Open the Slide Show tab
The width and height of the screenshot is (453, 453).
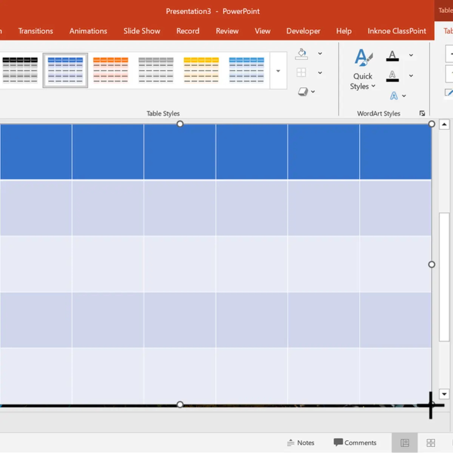tap(142, 31)
